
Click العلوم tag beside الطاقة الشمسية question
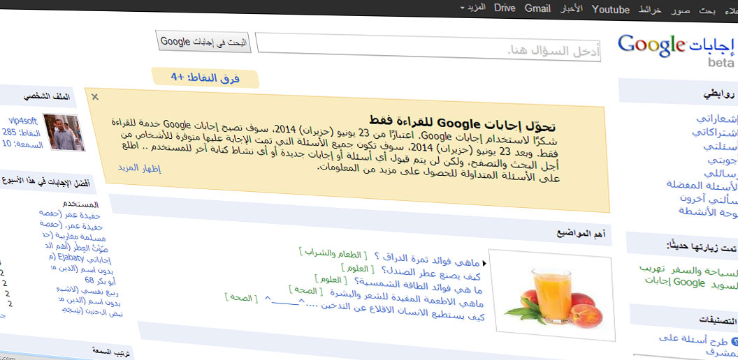click(331, 280)
